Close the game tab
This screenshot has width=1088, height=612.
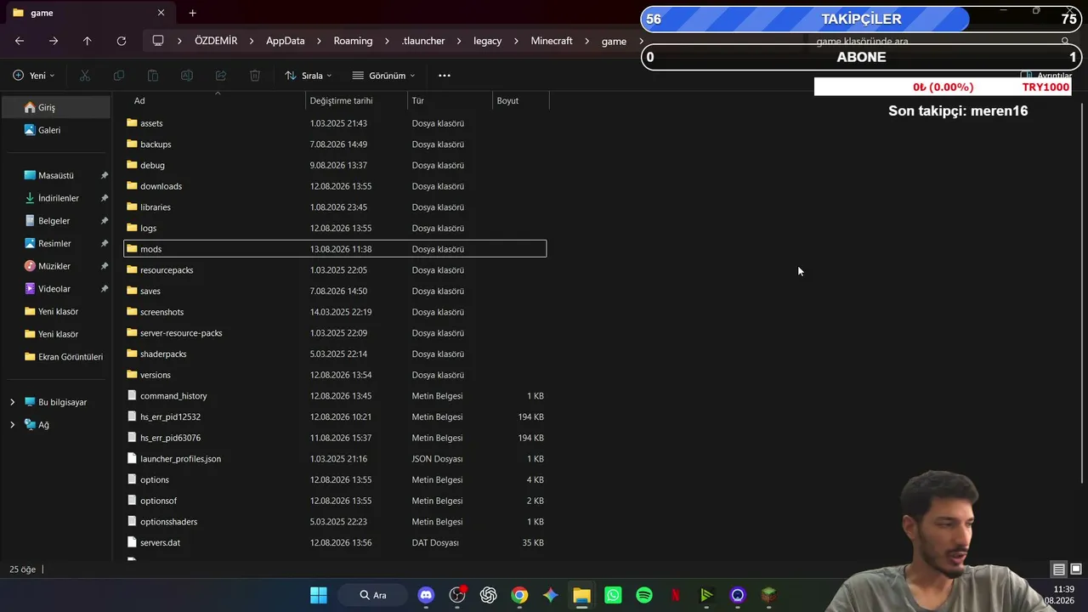point(161,13)
